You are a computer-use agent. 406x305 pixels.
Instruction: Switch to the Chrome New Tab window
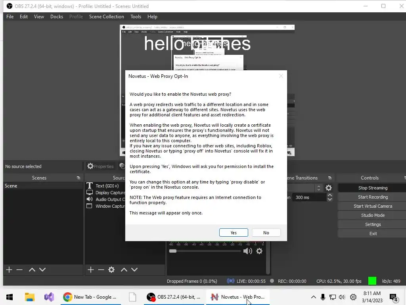pos(91,297)
